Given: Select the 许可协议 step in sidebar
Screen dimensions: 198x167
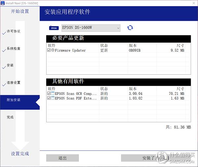Looking at the screenshot, I should click(x=14, y=31).
